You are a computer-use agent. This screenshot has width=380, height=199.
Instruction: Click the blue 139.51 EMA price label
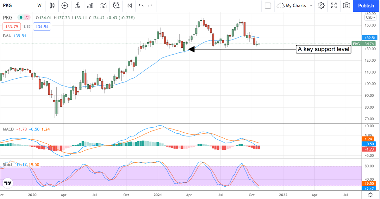[369, 38]
